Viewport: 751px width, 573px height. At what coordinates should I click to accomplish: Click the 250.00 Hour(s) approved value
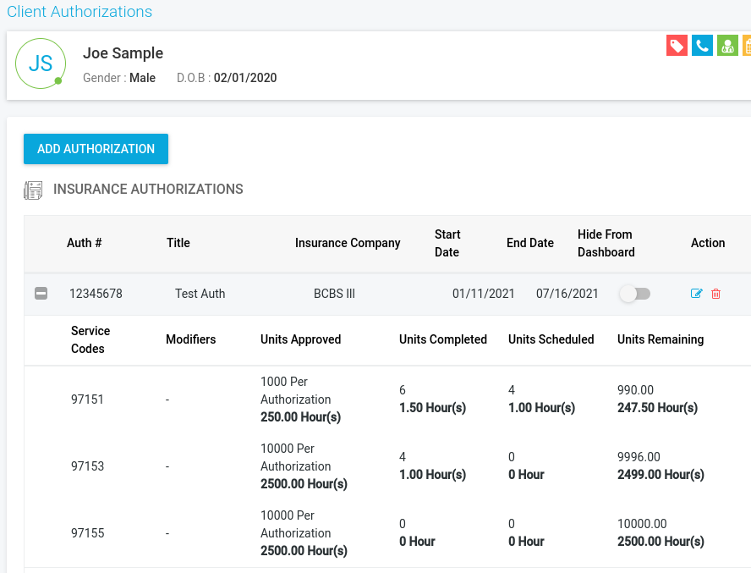(301, 417)
